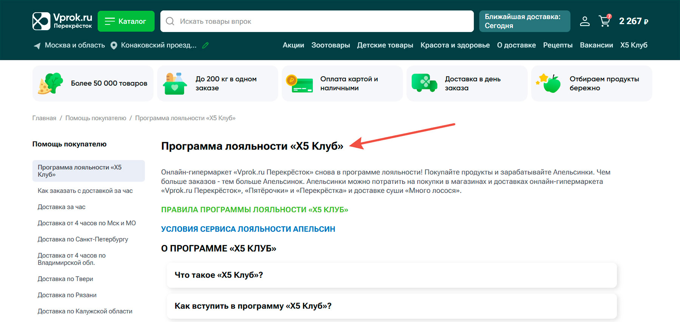This screenshot has height=322, width=680.
Task: Click the green payment card icon
Action: click(x=300, y=84)
